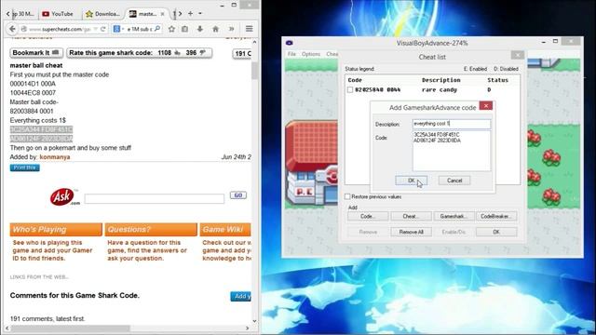This screenshot has width=596, height=335.
Task: Click the Bookmark It button
Action: coord(36,53)
